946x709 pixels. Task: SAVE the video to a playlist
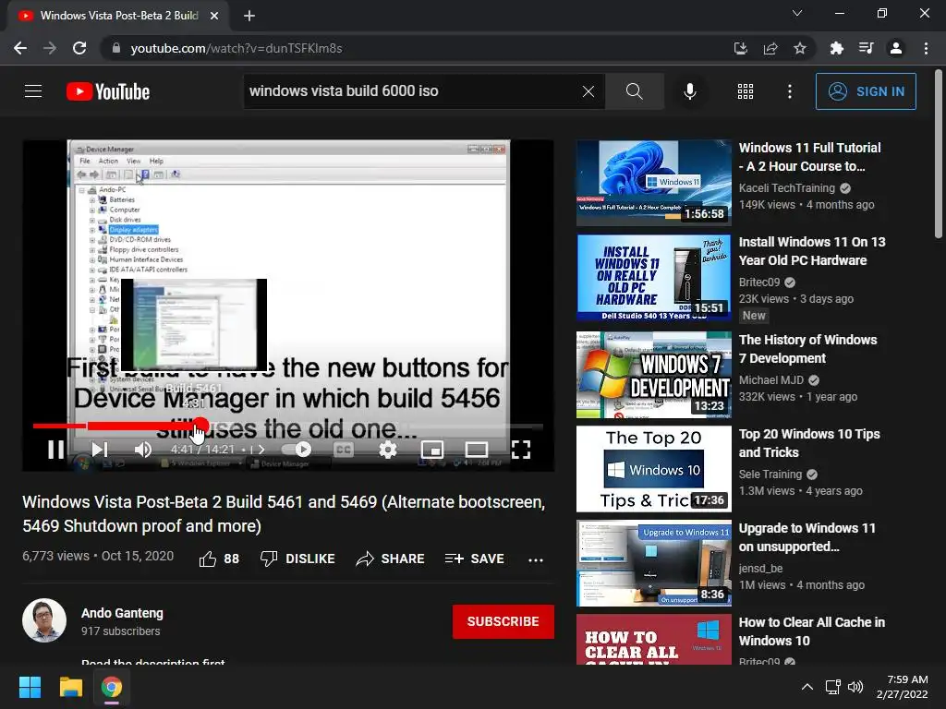pos(474,559)
